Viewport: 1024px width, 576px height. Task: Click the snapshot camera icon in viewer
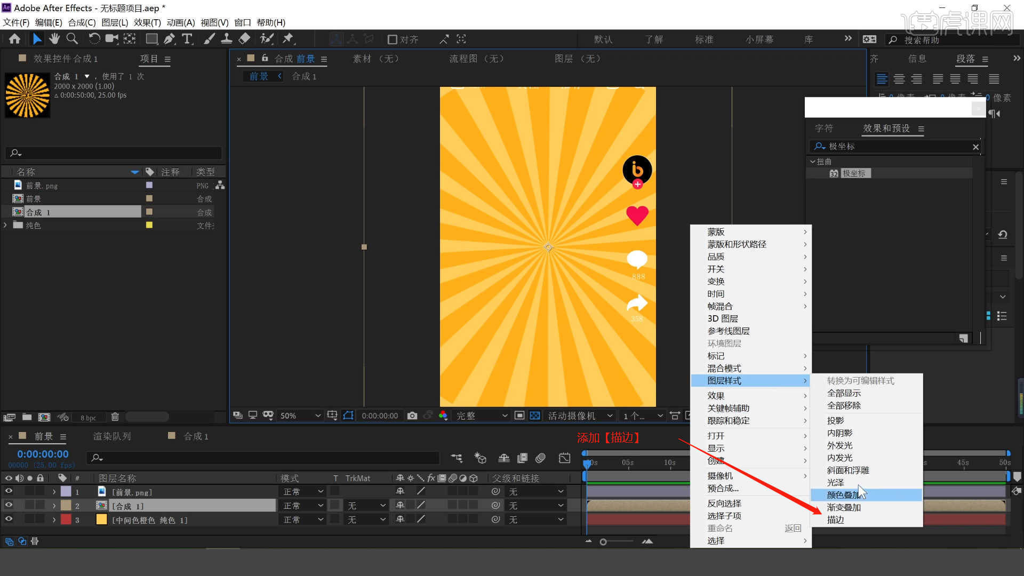click(412, 415)
